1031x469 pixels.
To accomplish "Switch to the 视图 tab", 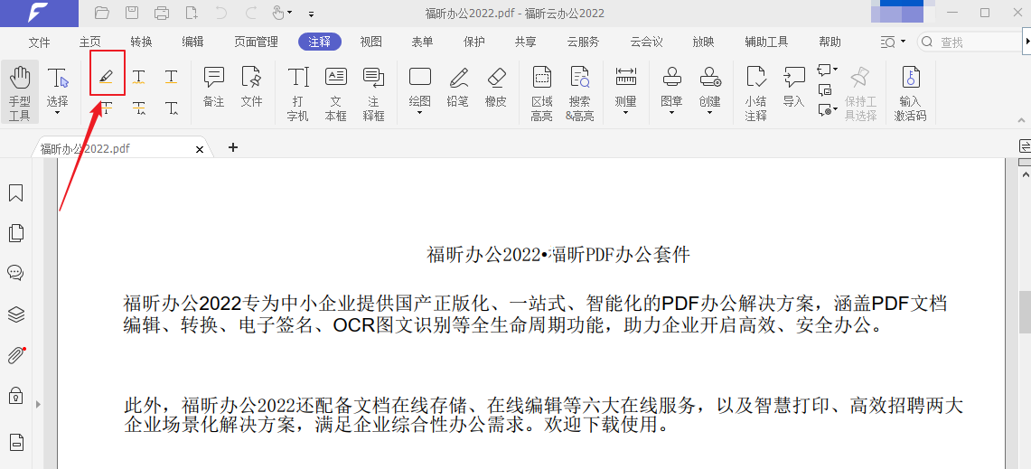I will point(370,42).
